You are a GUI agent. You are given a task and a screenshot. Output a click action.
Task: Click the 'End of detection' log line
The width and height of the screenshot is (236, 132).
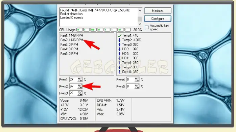(x=71, y=14)
